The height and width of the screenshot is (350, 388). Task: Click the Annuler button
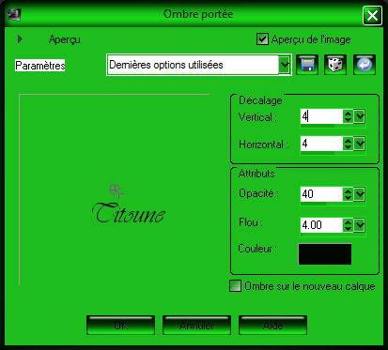(x=196, y=326)
